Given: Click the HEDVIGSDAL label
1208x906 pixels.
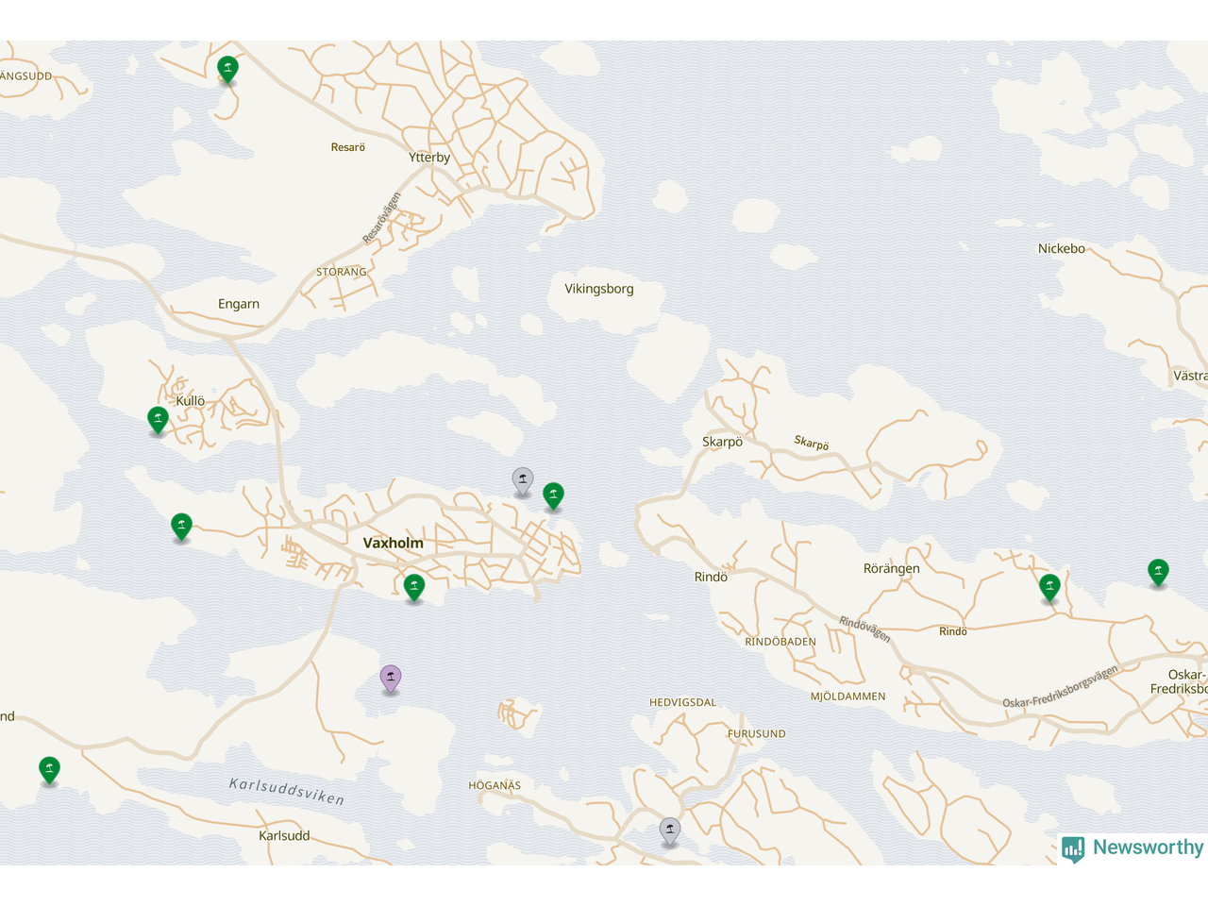Looking at the screenshot, I should 683,703.
